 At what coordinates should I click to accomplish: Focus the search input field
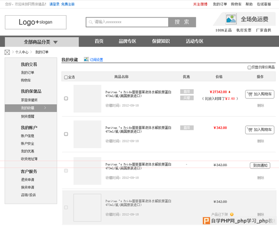128,22
